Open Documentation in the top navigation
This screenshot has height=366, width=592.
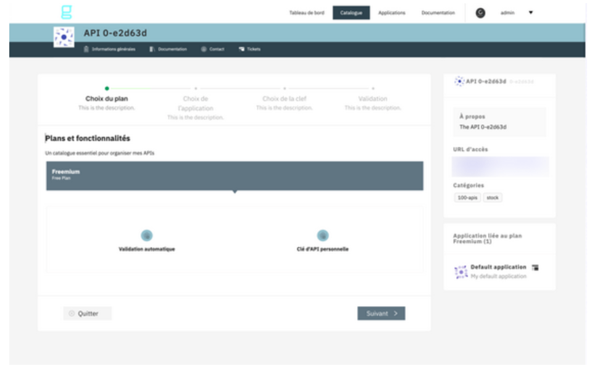[438, 13]
